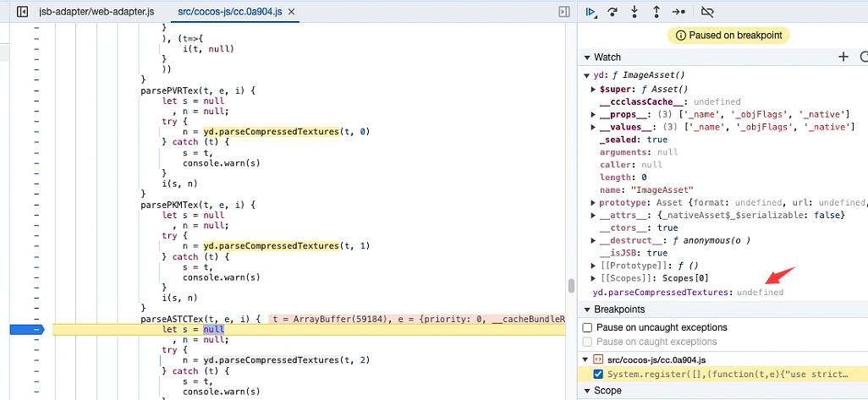Click the code editor vertical scrollbar thumb
This screenshot has width=868, height=400.
pos(571,286)
